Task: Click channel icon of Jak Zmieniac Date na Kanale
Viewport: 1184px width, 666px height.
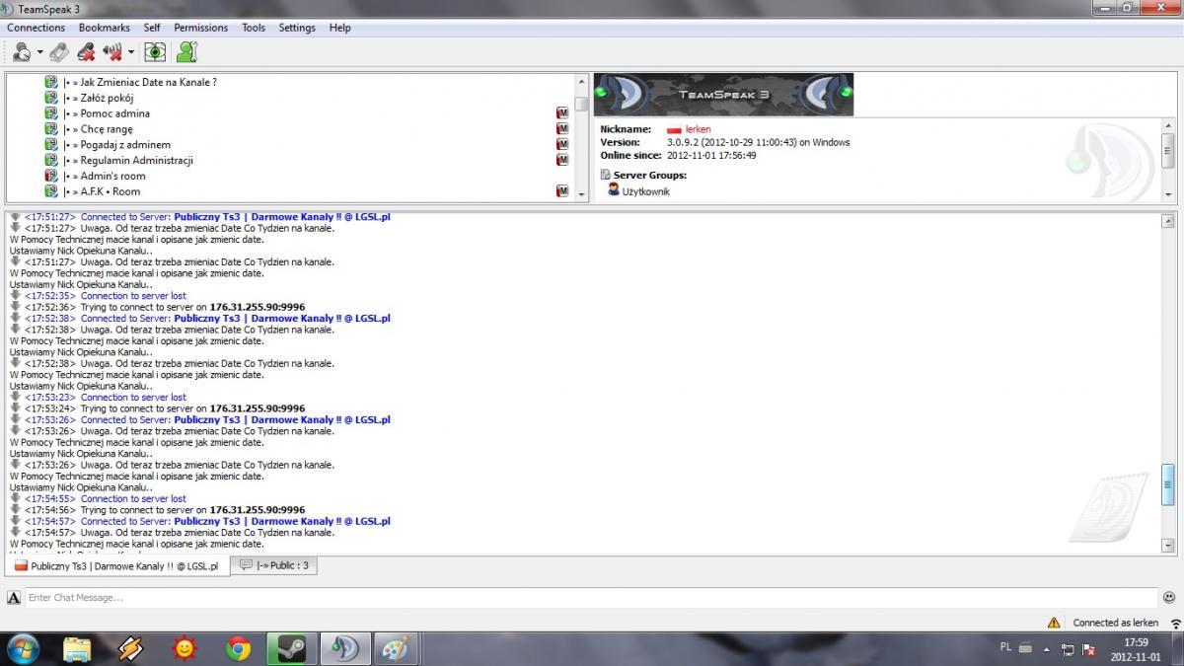Action: pos(51,82)
